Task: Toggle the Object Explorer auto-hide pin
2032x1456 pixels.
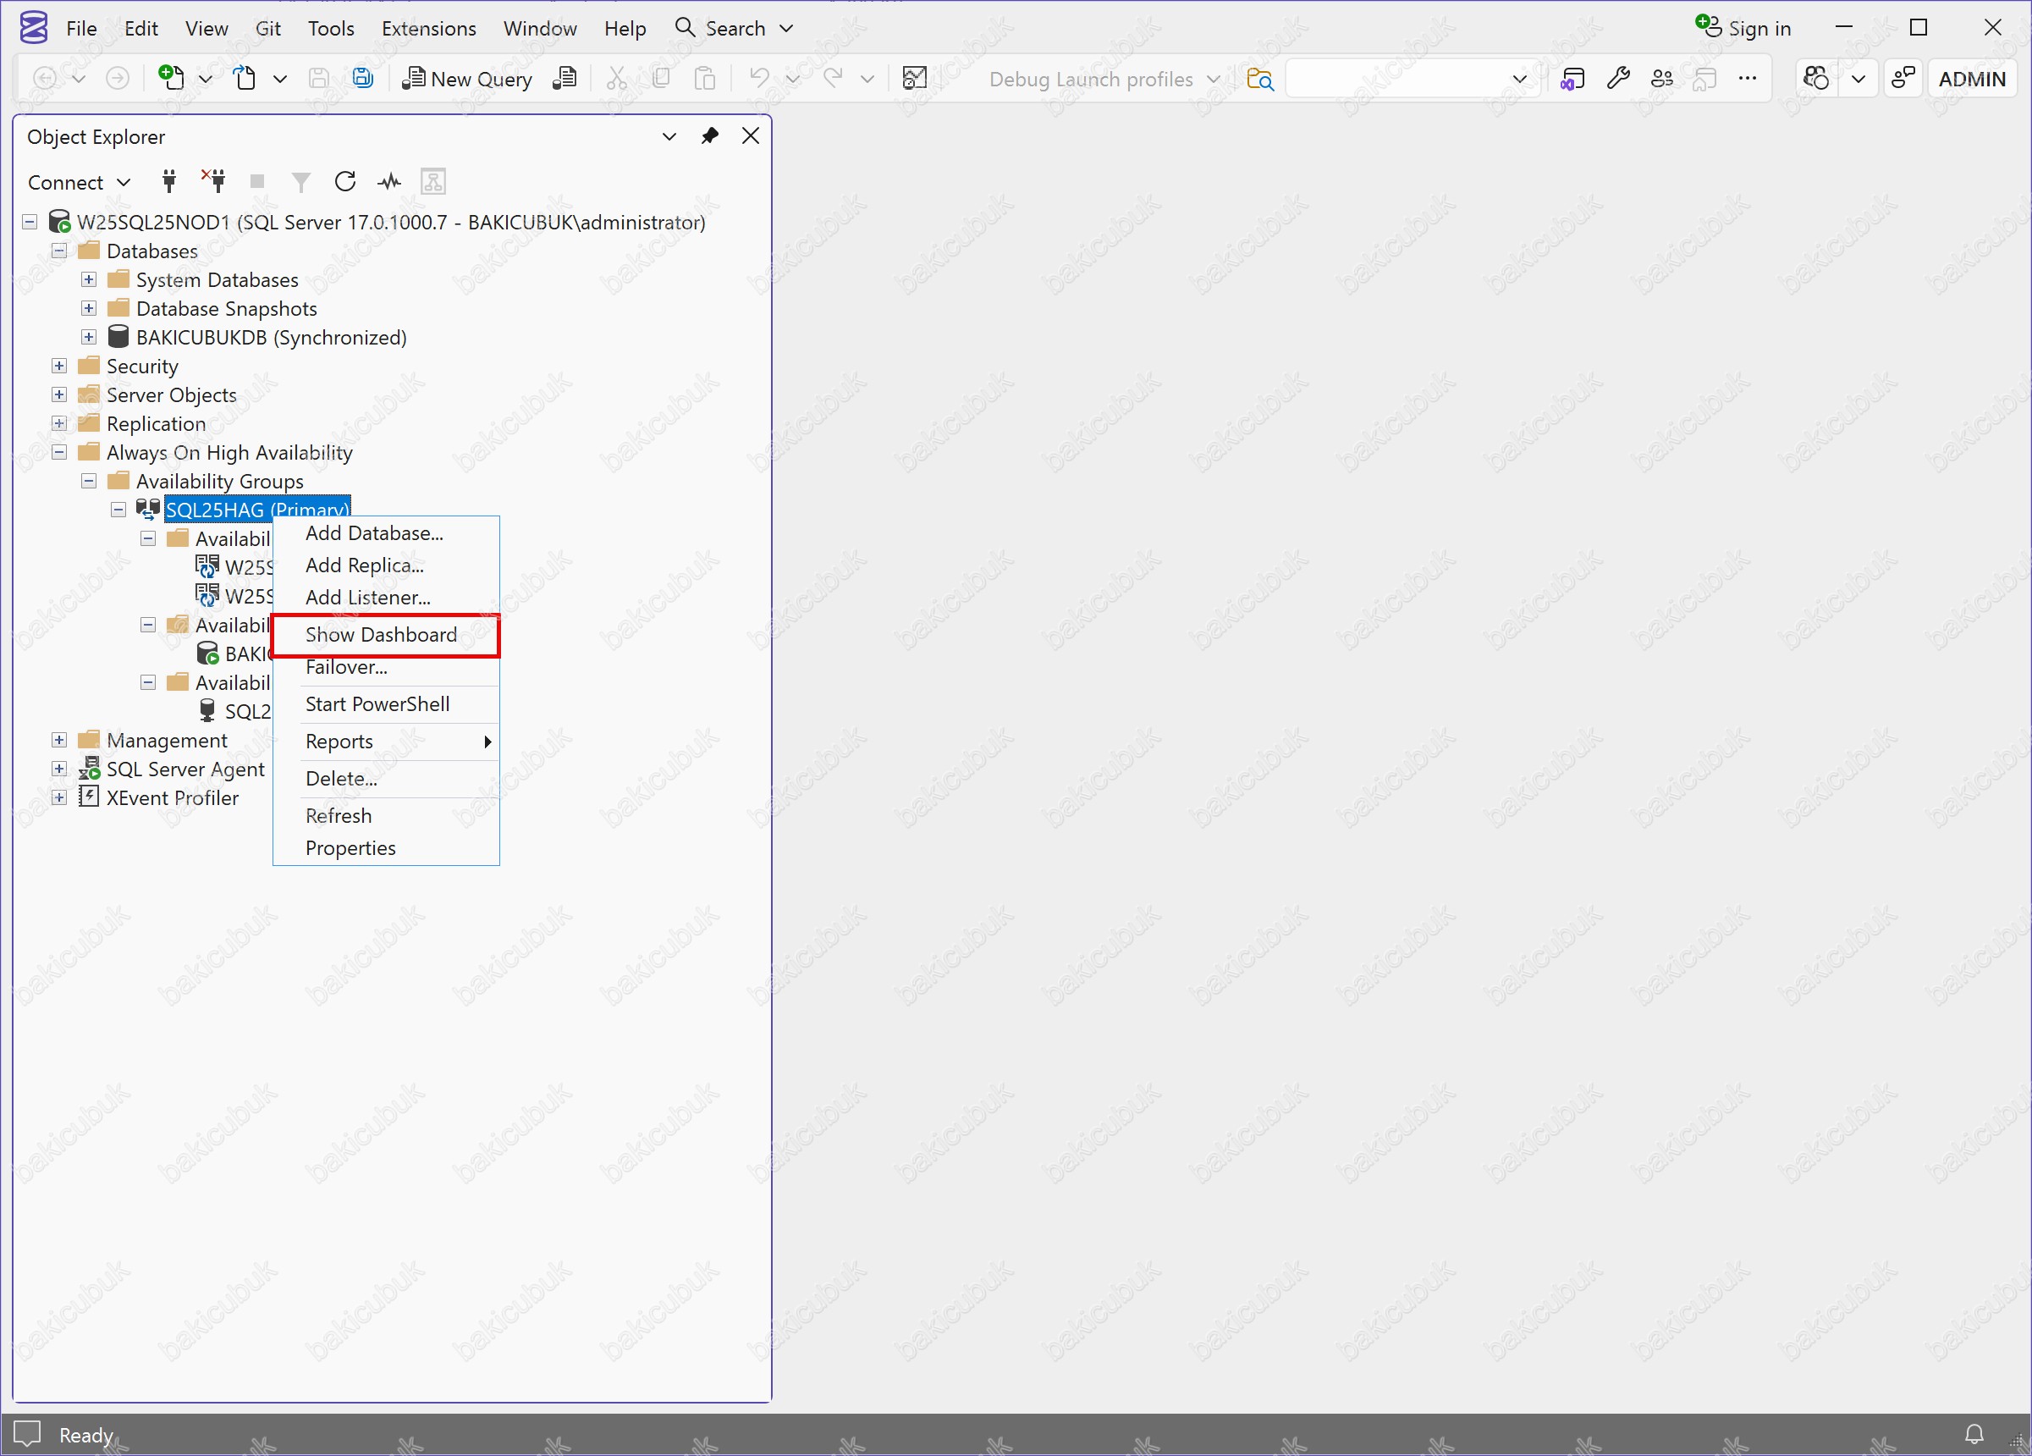Action: click(709, 136)
